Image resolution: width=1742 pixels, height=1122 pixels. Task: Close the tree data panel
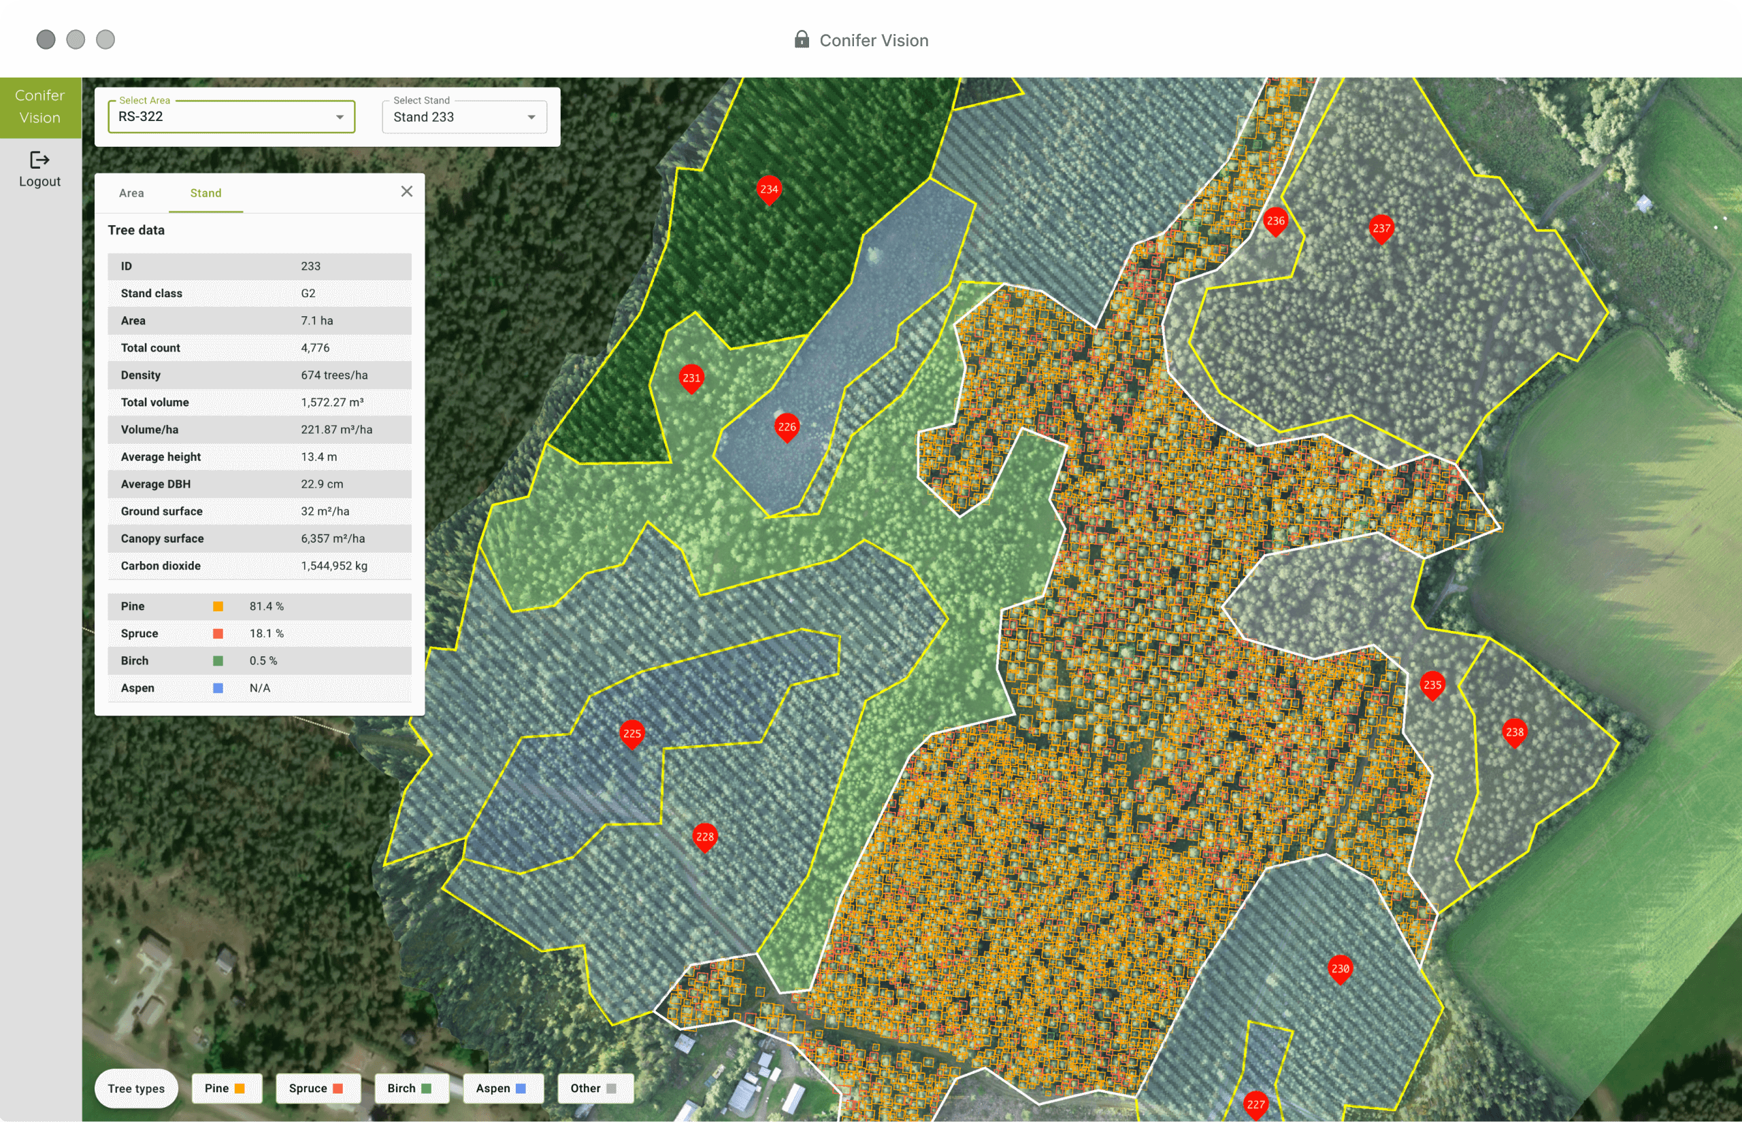(x=405, y=192)
